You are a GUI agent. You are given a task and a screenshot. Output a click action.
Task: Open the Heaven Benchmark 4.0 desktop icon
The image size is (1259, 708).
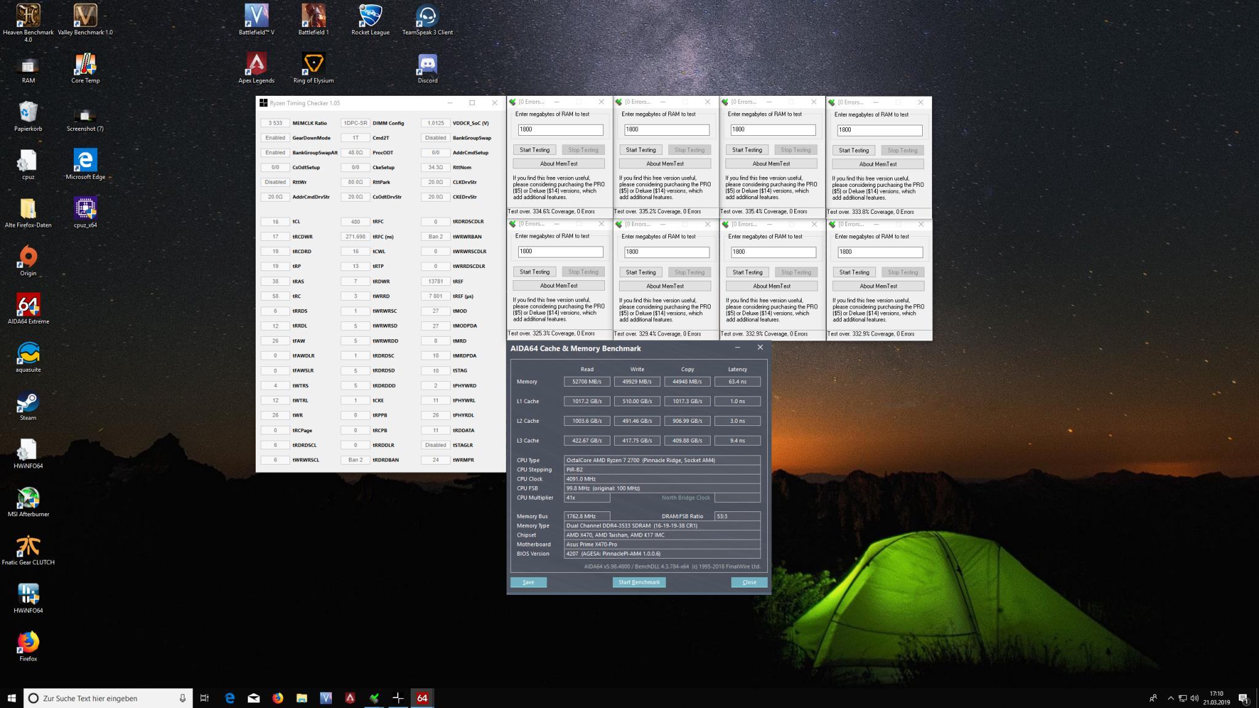pos(28,22)
